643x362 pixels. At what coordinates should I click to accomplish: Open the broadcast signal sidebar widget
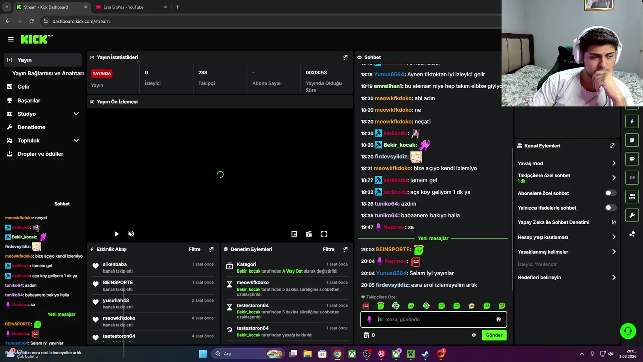point(632,177)
